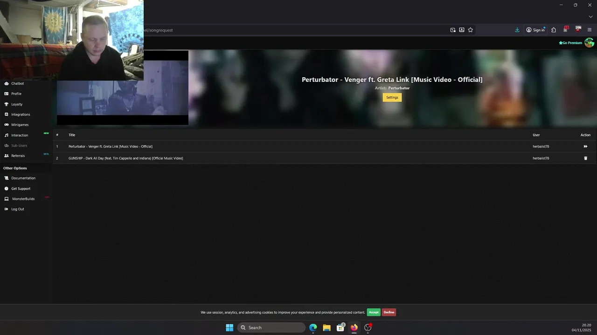Click the picture-in-picture icon in the address bar
Screen dimensions: 597x335
point(453,30)
